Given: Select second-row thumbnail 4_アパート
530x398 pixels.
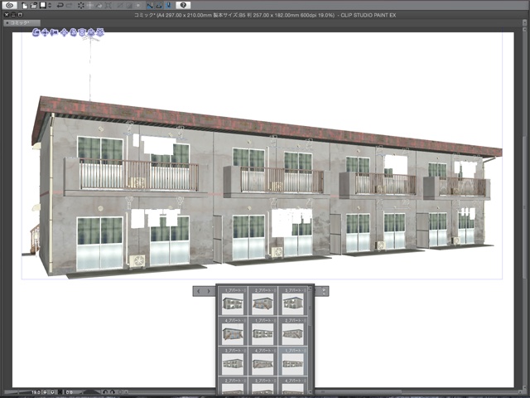Looking at the screenshot, I should pos(233,332).
